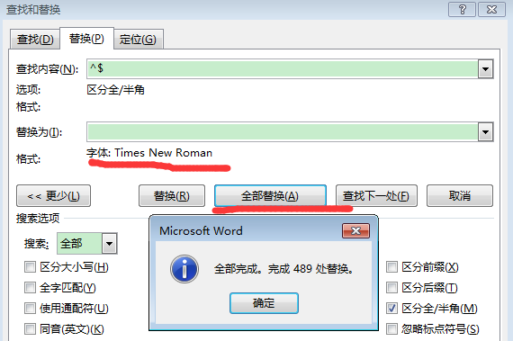Uncheck 区分全/半角(M) checkbox
The image size is (513, 341).
coord(391,309)
